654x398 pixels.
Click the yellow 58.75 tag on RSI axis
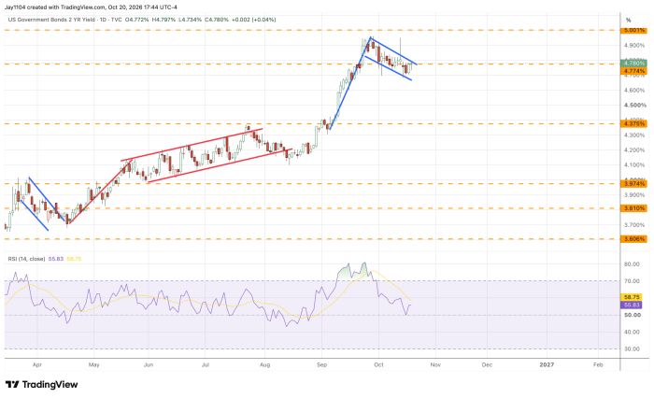(x=633, y=297)
